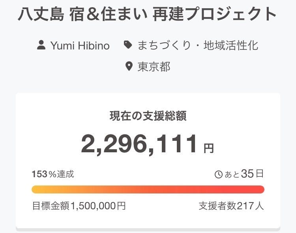Click the location pin icon
The height and width of the screenshot is (233, 296).
(129, 66)
